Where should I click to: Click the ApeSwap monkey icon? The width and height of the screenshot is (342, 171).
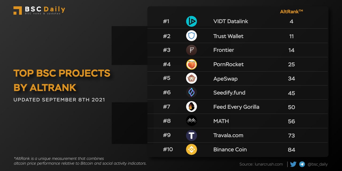coord(191,78)
